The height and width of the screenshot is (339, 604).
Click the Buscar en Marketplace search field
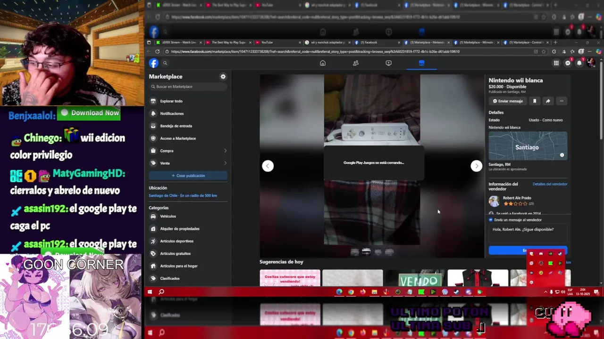[x=188, y=87]
